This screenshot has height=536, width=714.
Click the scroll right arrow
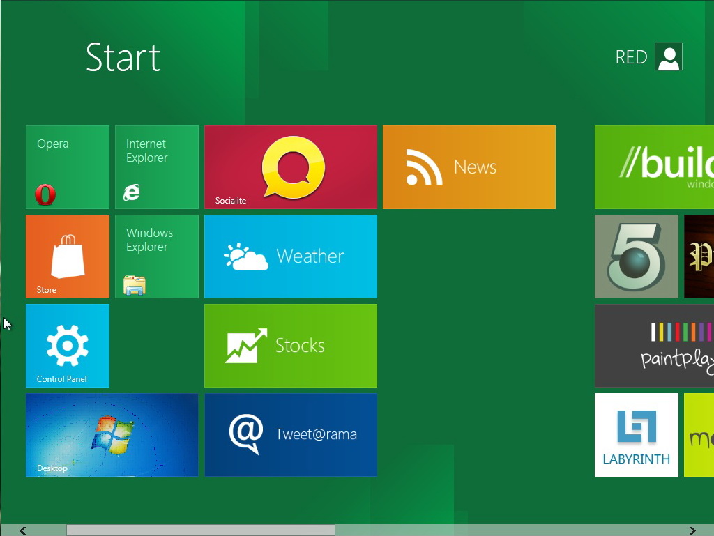692,530
